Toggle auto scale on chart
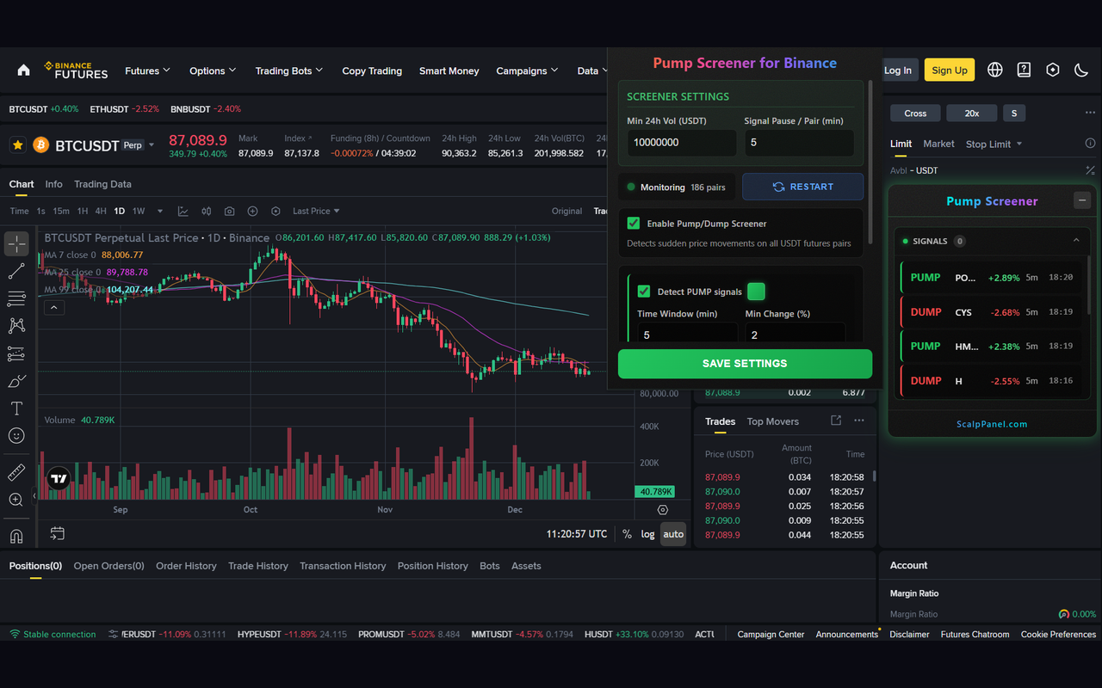The image size is (1102, 688). tap(673, 534)
